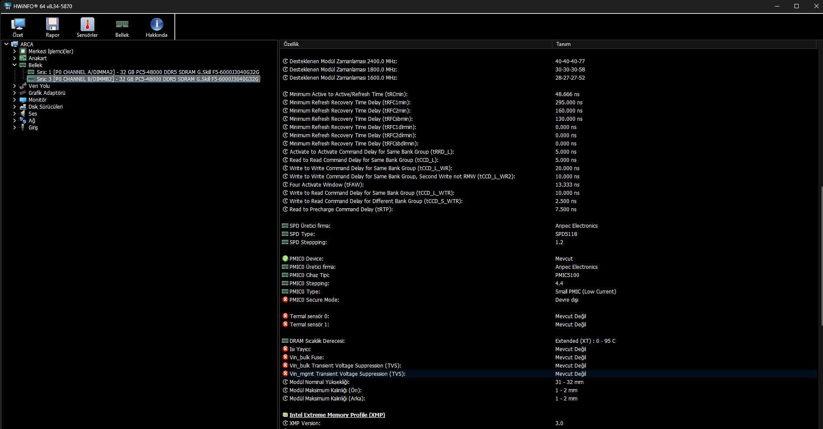Select the Modül Nominal Yüksekliği row
Screen dimensions: 823x429
click(549, 382)
